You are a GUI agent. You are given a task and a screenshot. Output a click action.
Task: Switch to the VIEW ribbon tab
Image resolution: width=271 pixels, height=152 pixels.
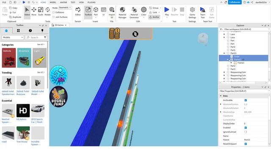click(x=81, y=3)
